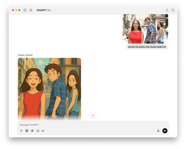Add attachment with the plus icon
Image resolution: width=186 pixels, height=149 pixels.
coord(21,131)
